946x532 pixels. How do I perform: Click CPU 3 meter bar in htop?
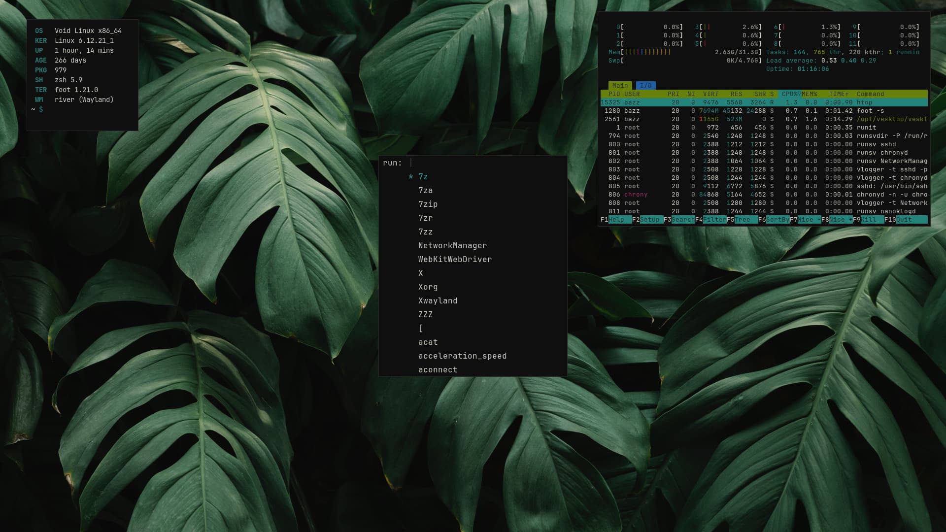point(728,27)
